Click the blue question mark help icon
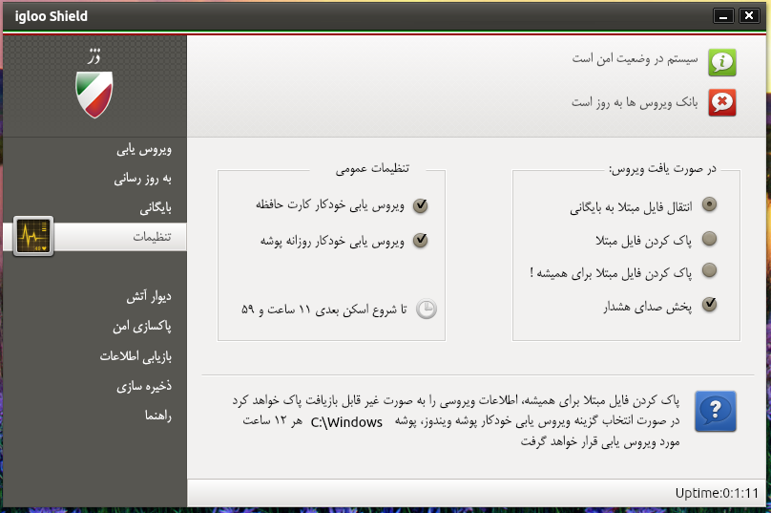This screenshot has height=513, width=771. (716, 411)
